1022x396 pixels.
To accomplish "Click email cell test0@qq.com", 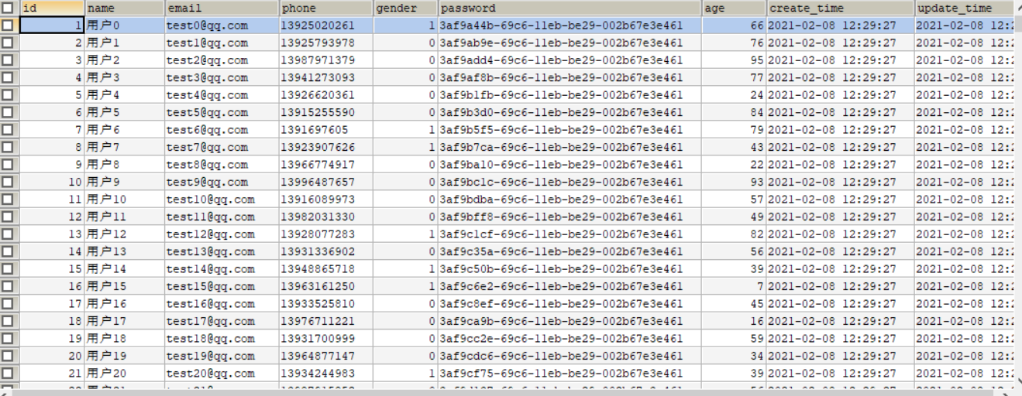I will 222,26.
